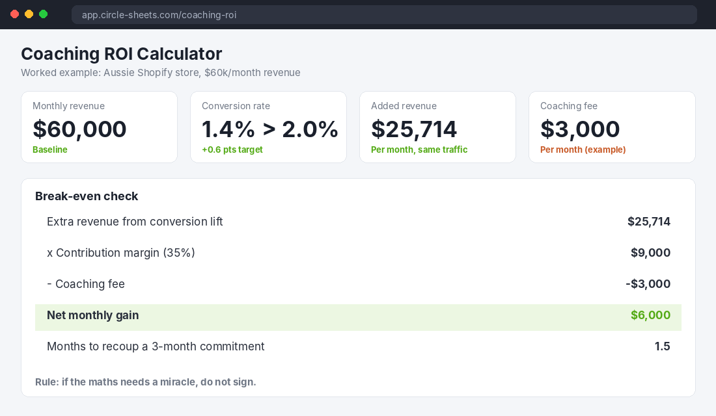
Task: Select the Monthly revenue card label
Action: click(x=68, y=106)
